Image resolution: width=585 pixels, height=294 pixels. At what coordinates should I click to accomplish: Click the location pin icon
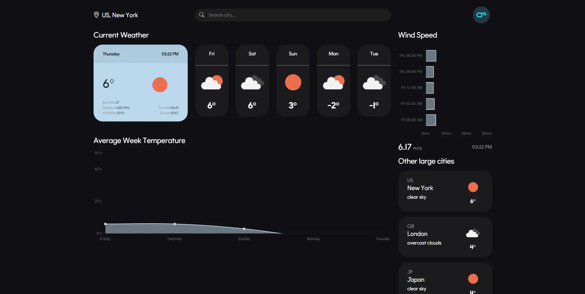[x=96, y=15]
